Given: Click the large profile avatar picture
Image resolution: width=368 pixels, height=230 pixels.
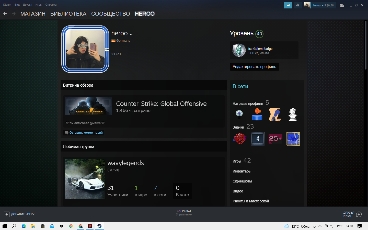Looking at the screenshot, I should tap(85, 49).
